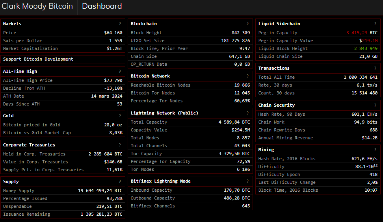Click Bitfinex Lightning Node help icon
383x222 pixels.
click(247, 181)
